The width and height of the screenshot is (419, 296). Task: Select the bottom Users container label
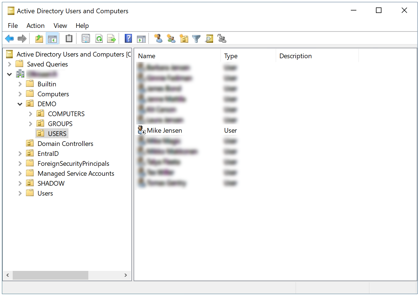(45, 193)
